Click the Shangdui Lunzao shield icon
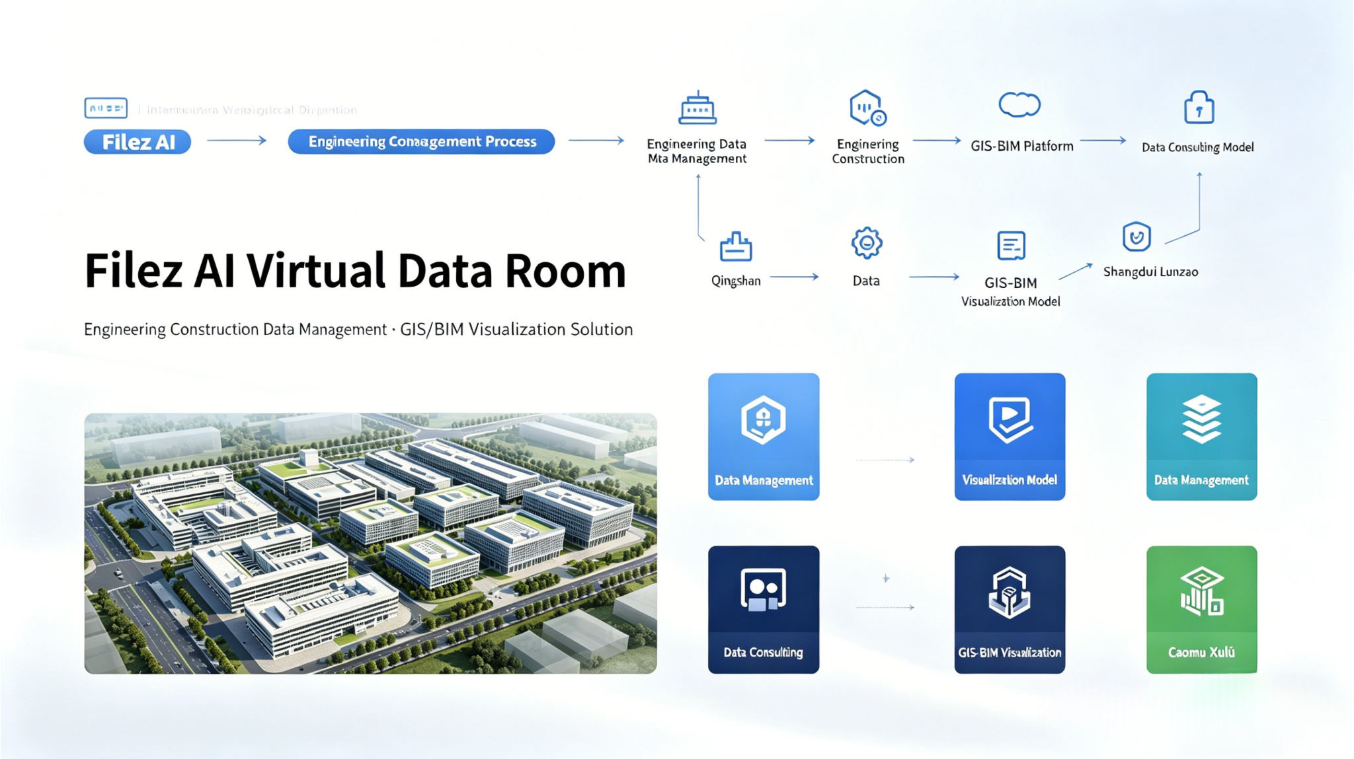Viewport: 1354px width, 759px height. (1137, 237)
